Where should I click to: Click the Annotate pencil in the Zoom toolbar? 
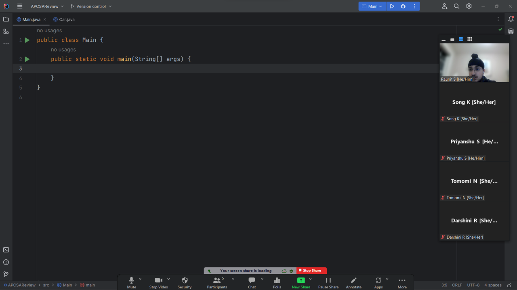click(x=353, y=282)
